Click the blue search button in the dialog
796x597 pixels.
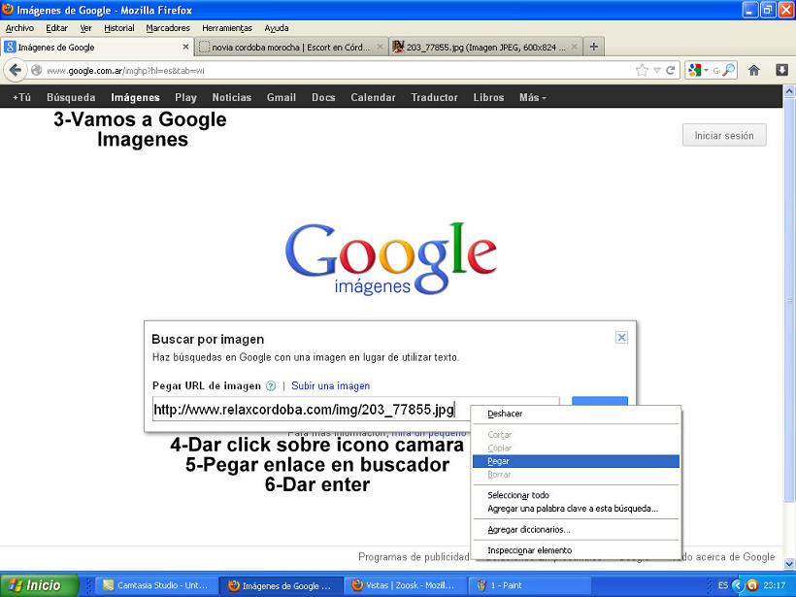pos(600,403)
